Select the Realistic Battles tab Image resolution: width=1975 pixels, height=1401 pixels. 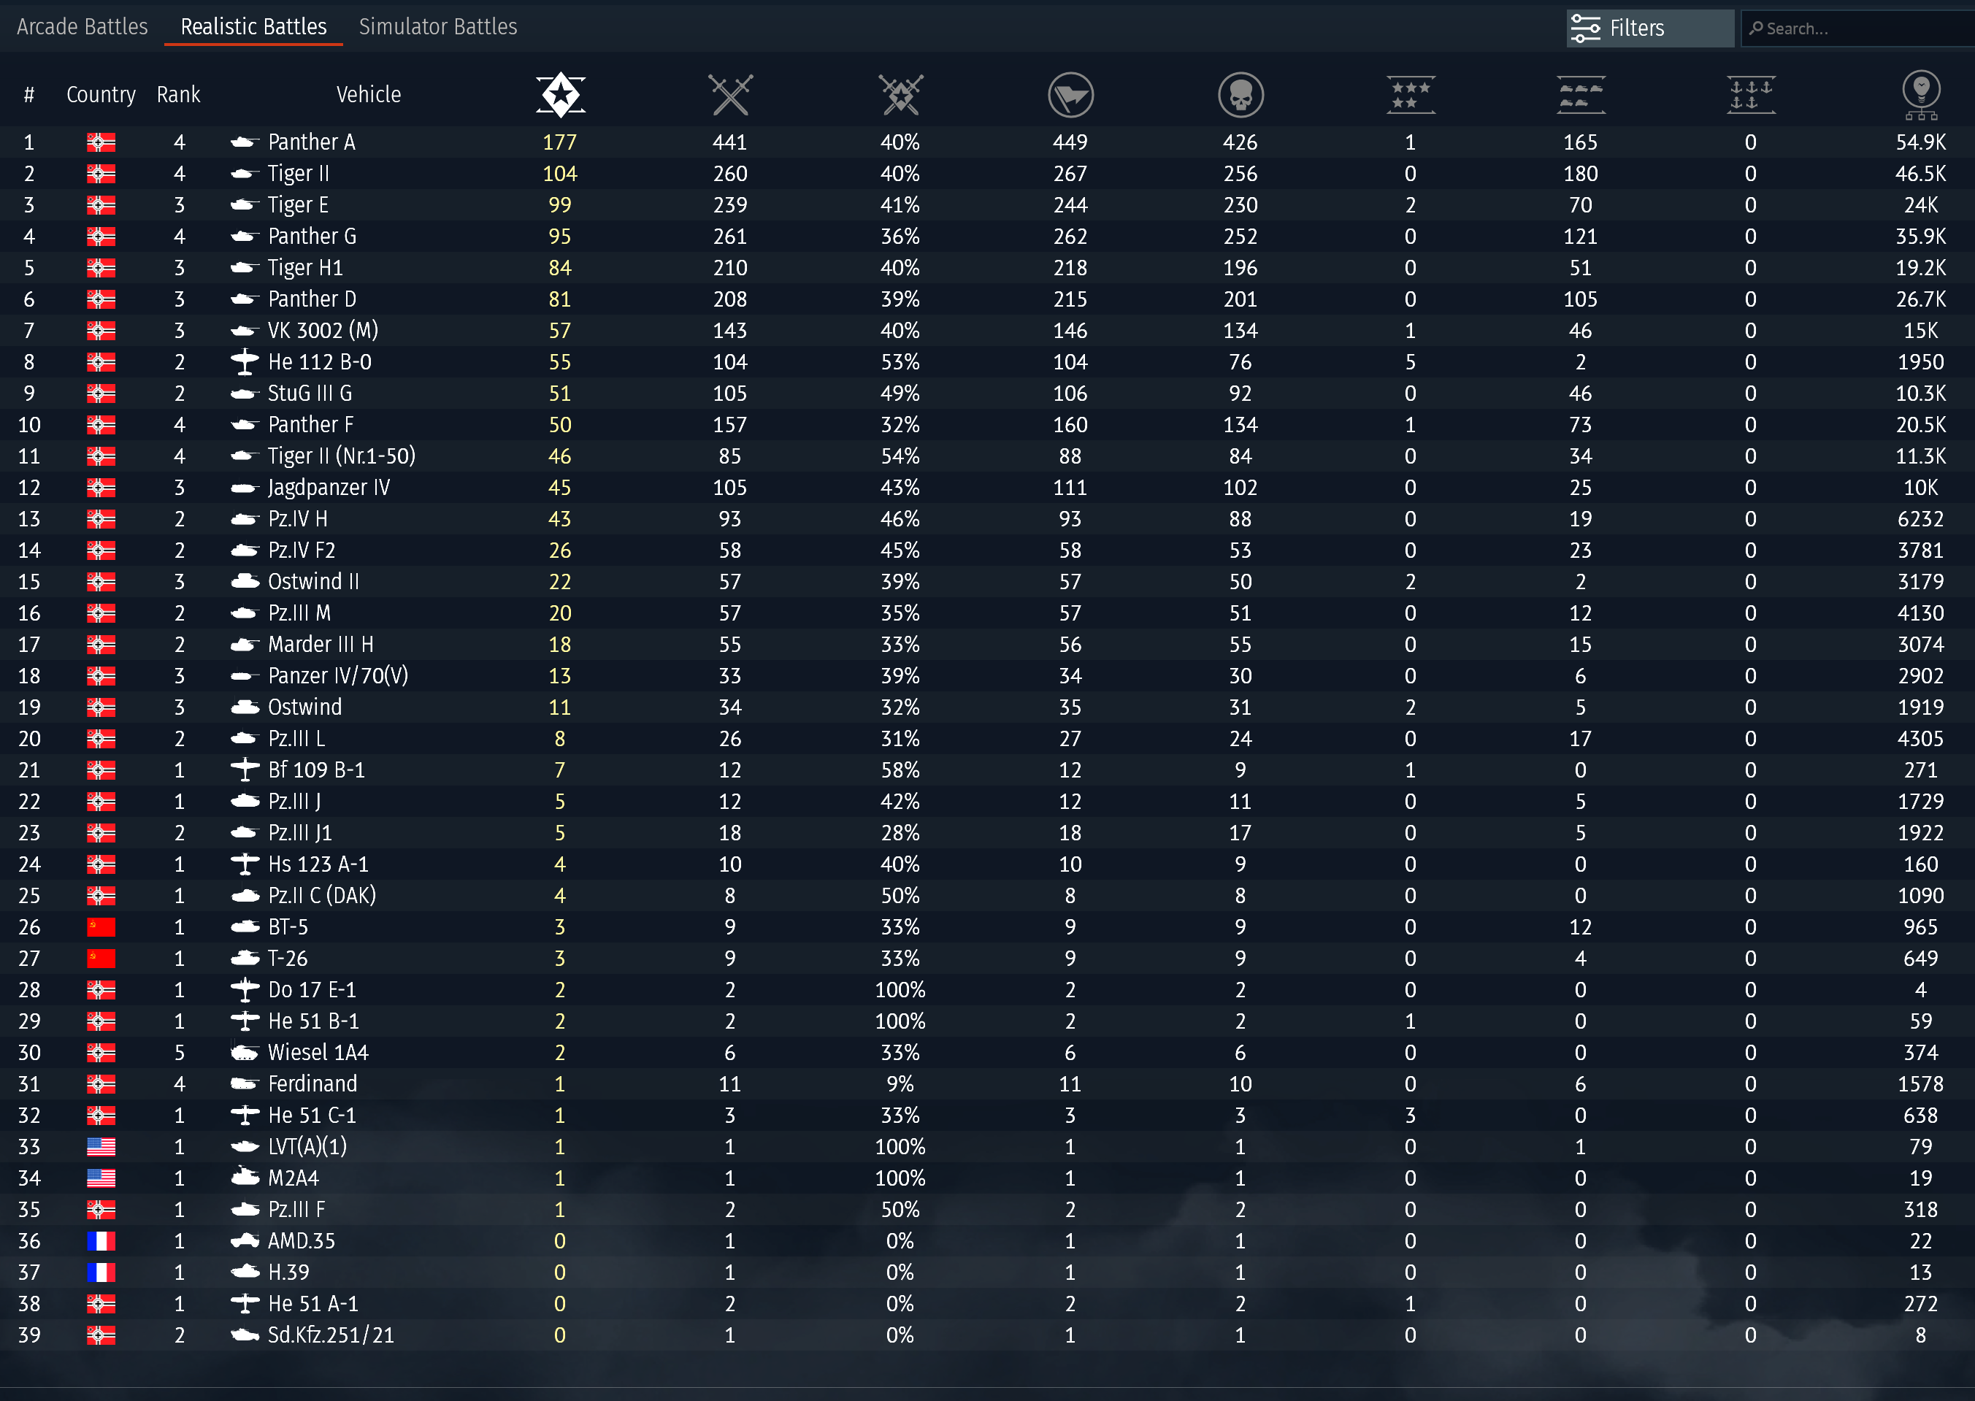(253, 27)
